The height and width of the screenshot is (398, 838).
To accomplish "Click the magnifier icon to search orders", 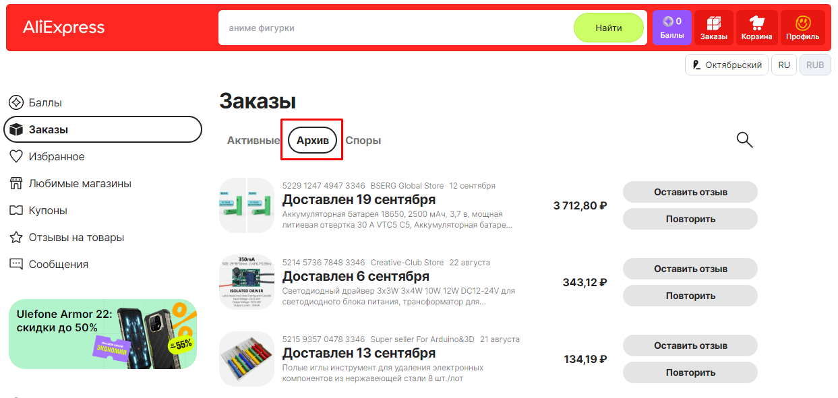I will (x=744, y=140).
